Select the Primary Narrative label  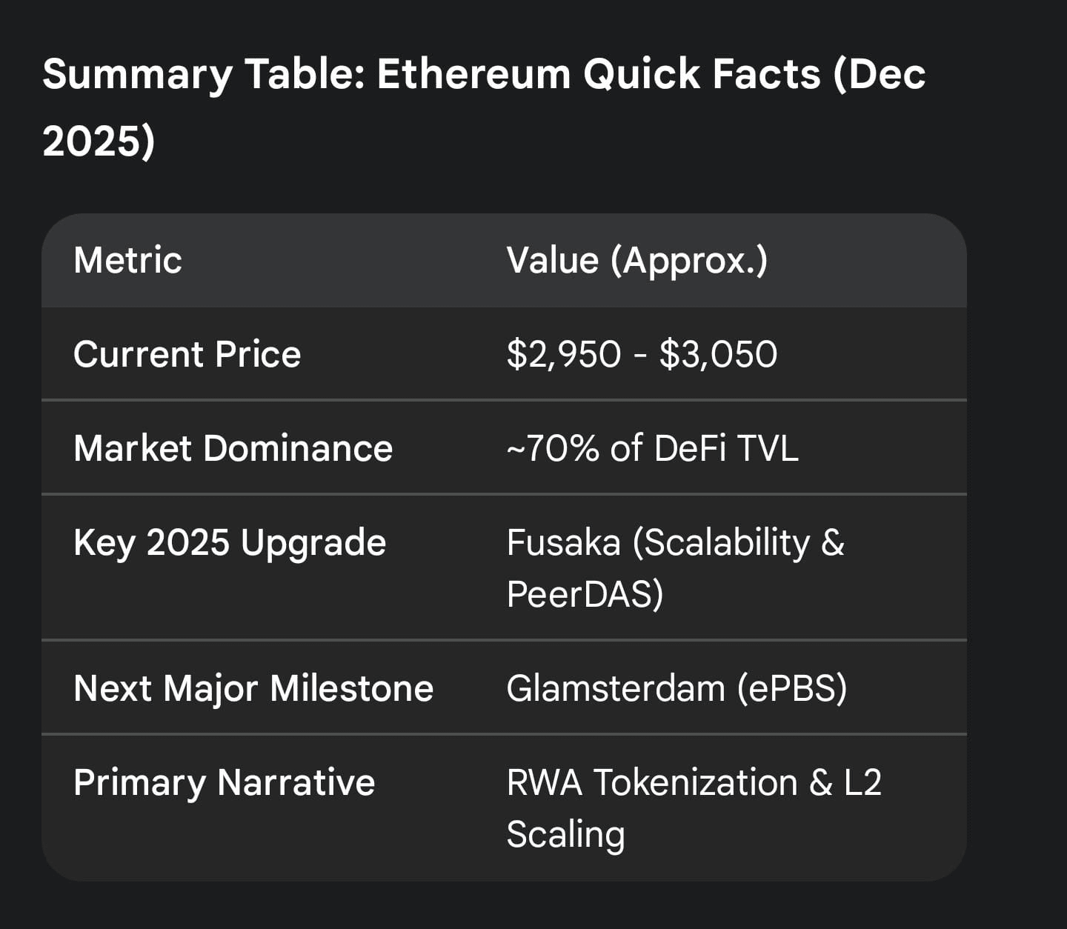(224, 782)
